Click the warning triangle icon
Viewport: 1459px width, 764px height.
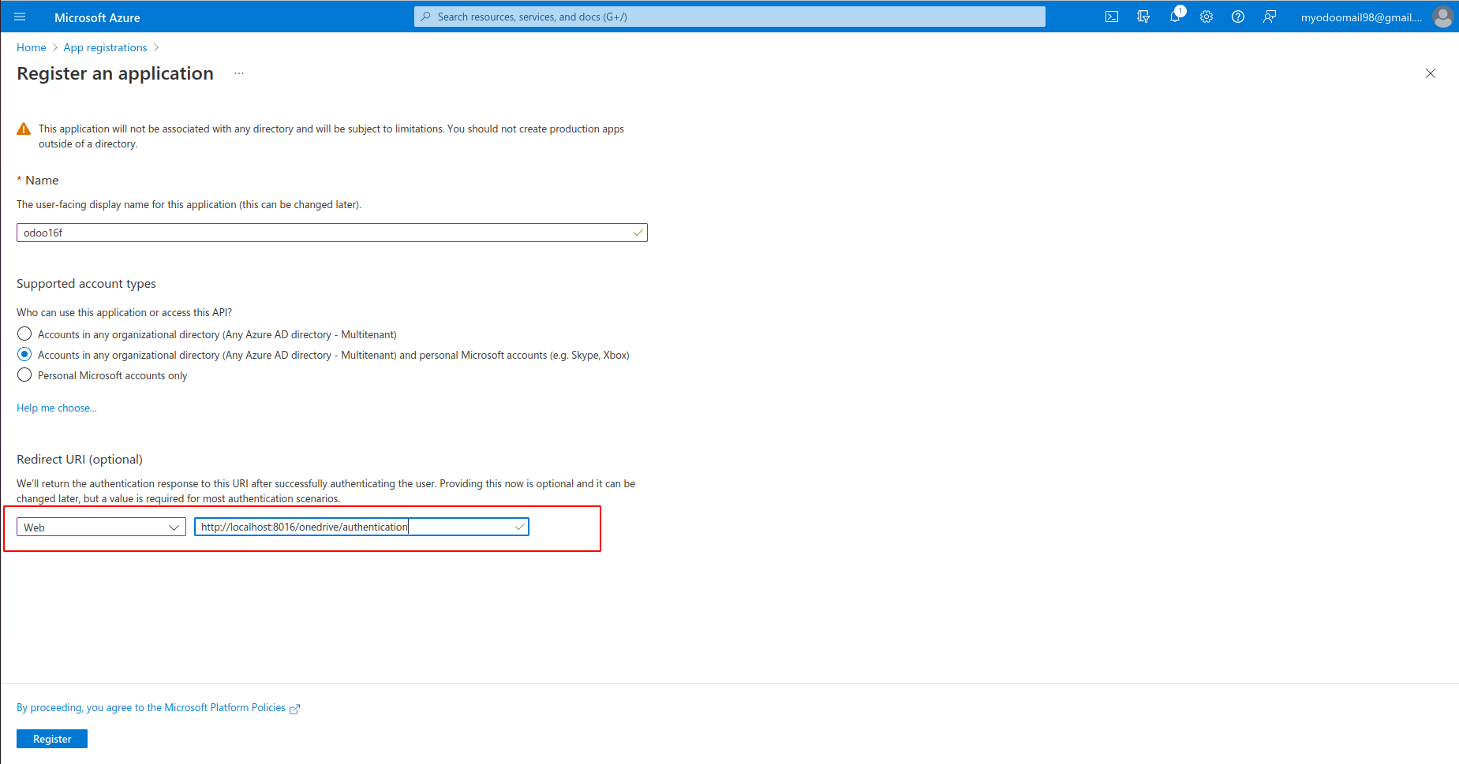pos(24,129)
